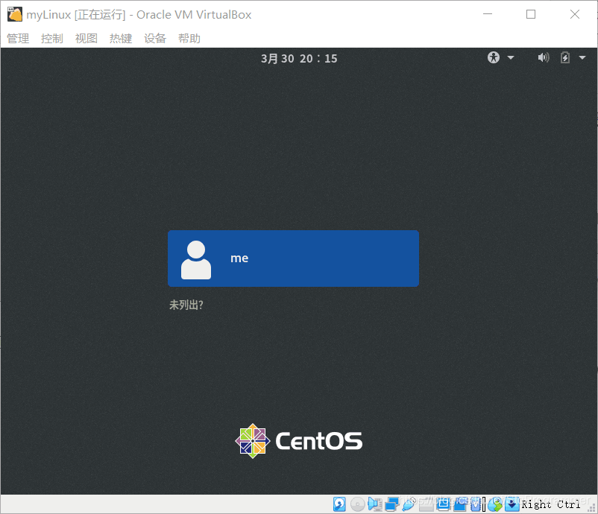
Task: Open the 视图 menu
Action: [x=86, y=38]
